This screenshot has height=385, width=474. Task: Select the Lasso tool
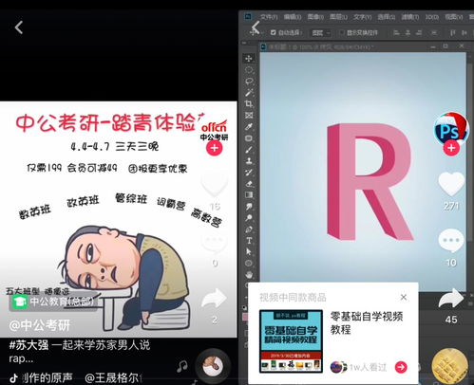pos(249,82)
